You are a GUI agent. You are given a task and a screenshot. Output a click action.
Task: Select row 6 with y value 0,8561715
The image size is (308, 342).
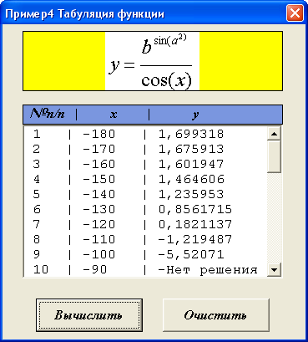pos(145,209)
